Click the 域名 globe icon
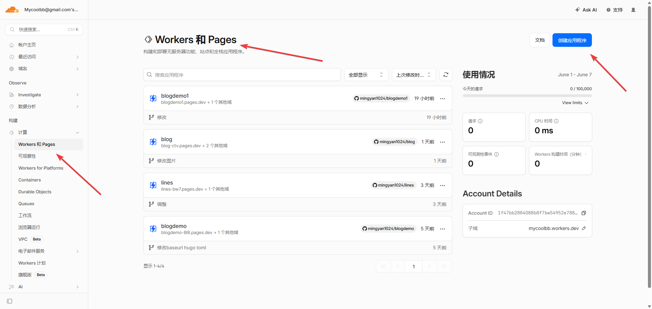 point(12,69)
